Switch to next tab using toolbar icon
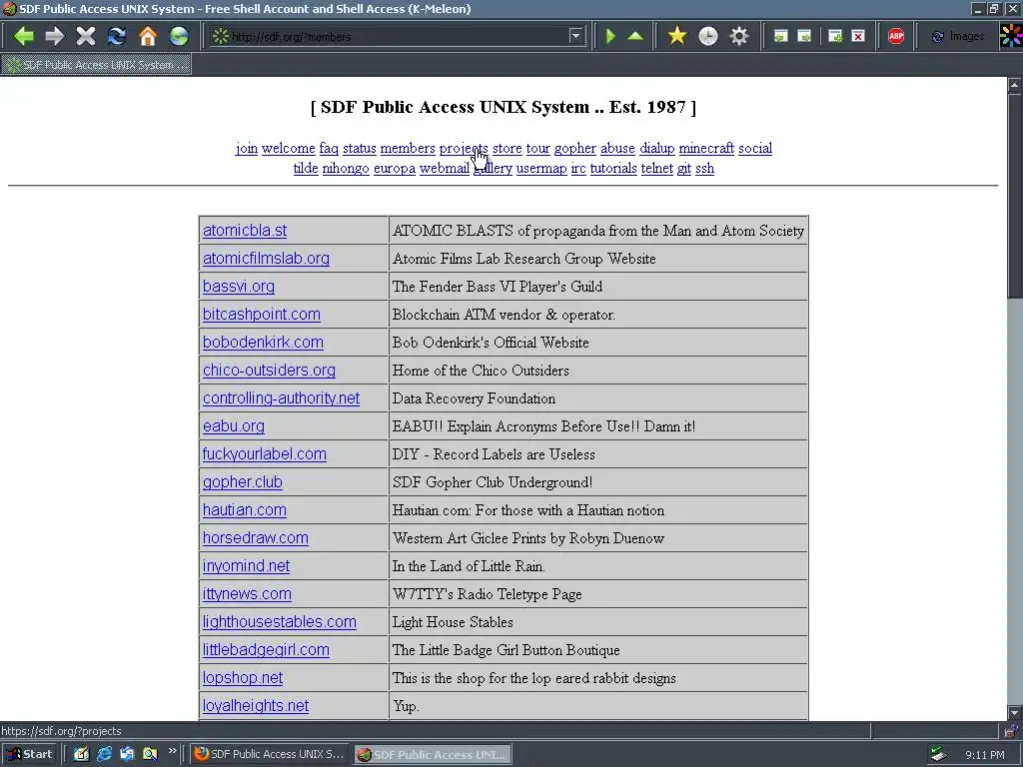Image resolution: width=1023 pixels, height=767 pixels. point(804,36)
